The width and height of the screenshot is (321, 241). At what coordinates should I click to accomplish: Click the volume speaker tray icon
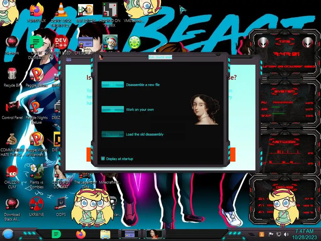click(x=286, y=234)
